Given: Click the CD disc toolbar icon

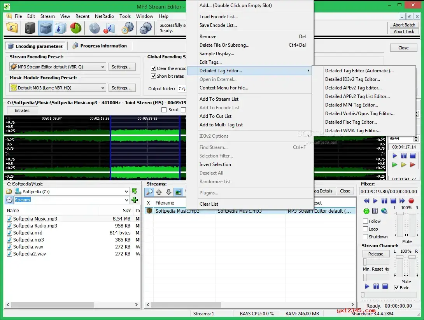Looking at the screenshot, I should pyautogui.click(x=94, y=28).
